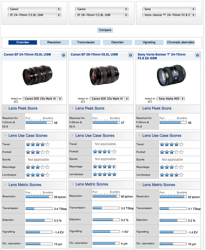Switch to the Transmission tab
The image size is (206, 250).
coord(86,42)
